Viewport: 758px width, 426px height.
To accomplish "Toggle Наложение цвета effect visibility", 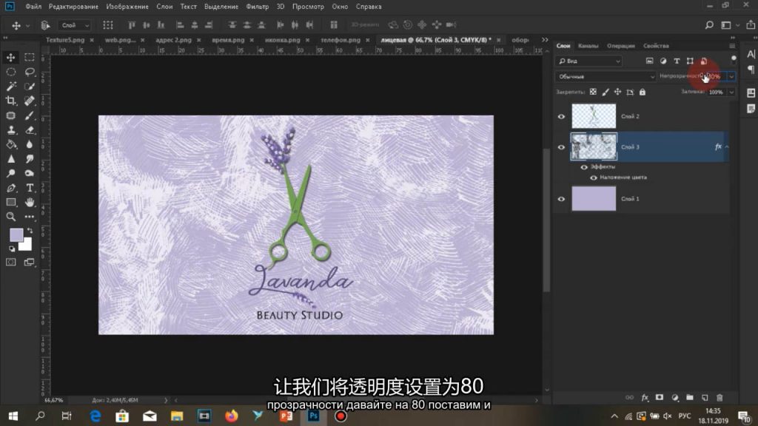I will (x=594, y=177).
